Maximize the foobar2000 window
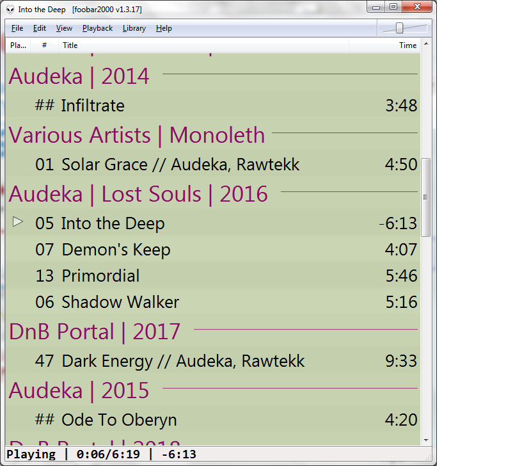 coord(393,7)
